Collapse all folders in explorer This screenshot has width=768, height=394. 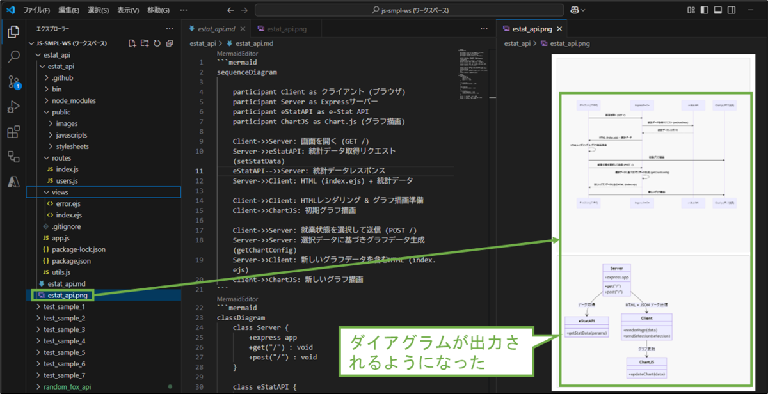coord(169,43)
